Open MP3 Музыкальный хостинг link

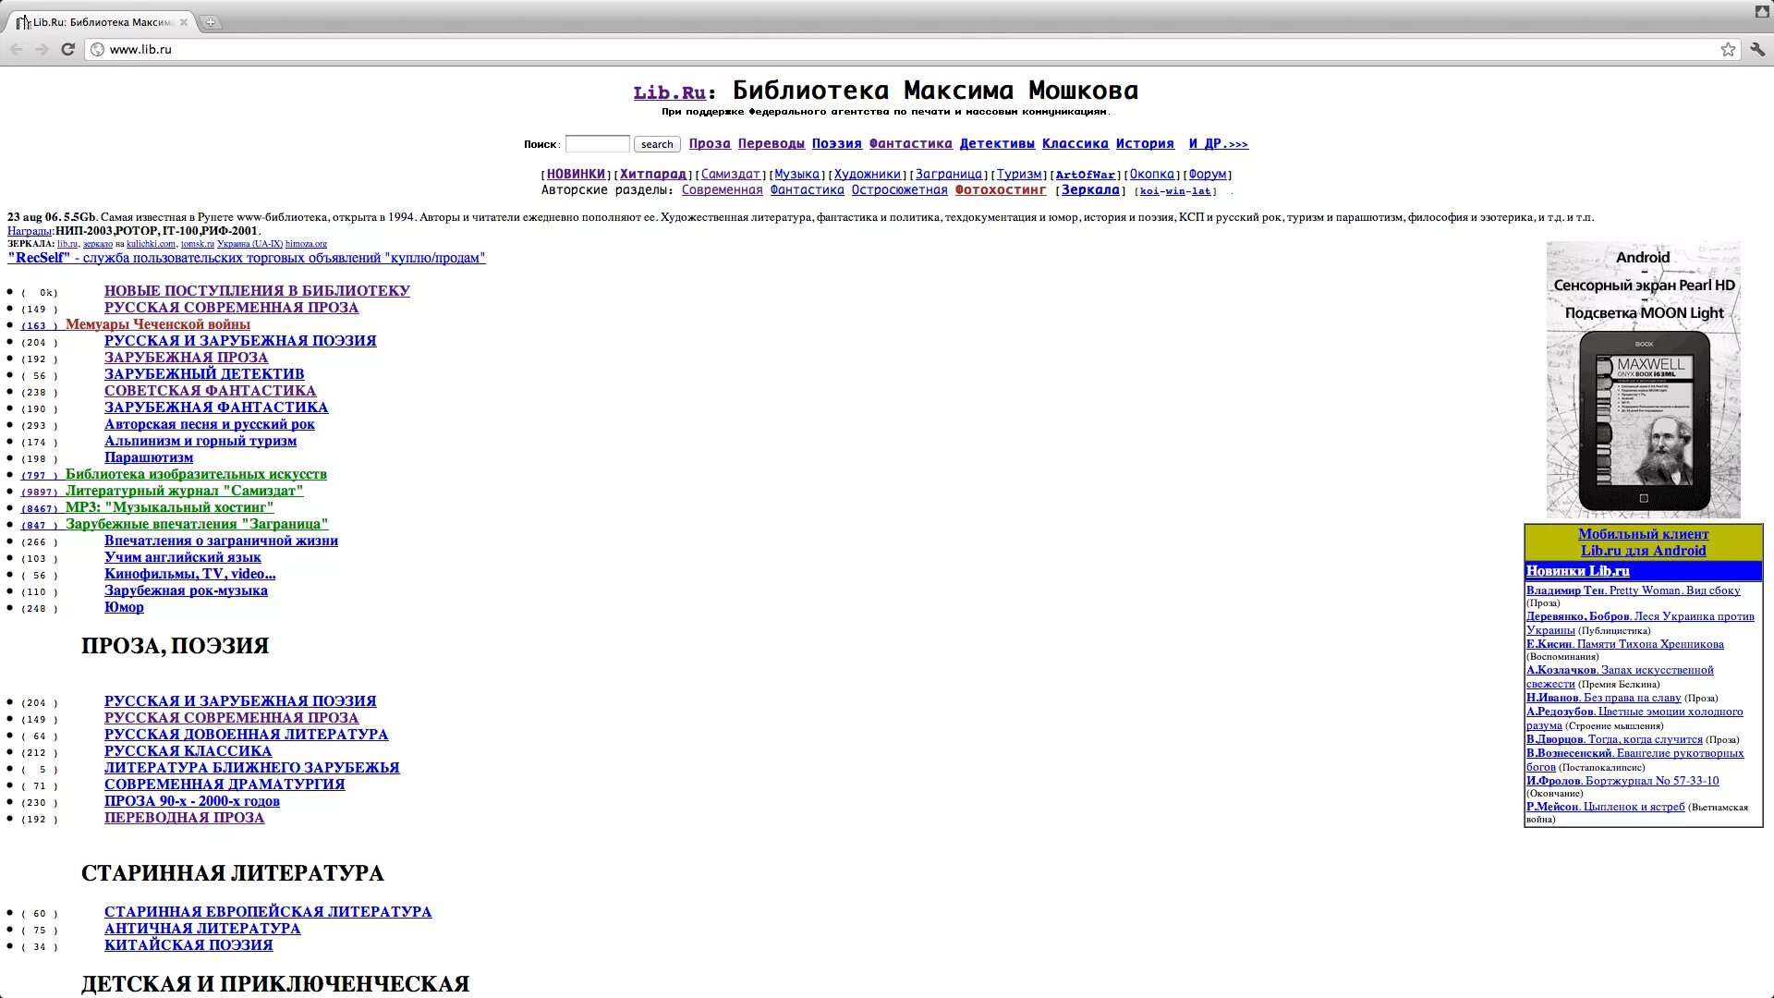pos(169,507)
